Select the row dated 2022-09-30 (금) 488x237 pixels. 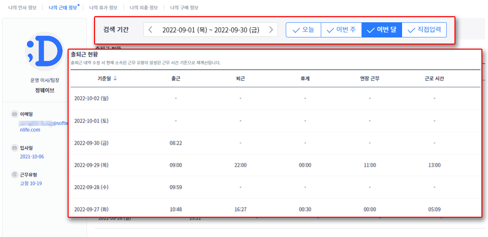point(276,143)
